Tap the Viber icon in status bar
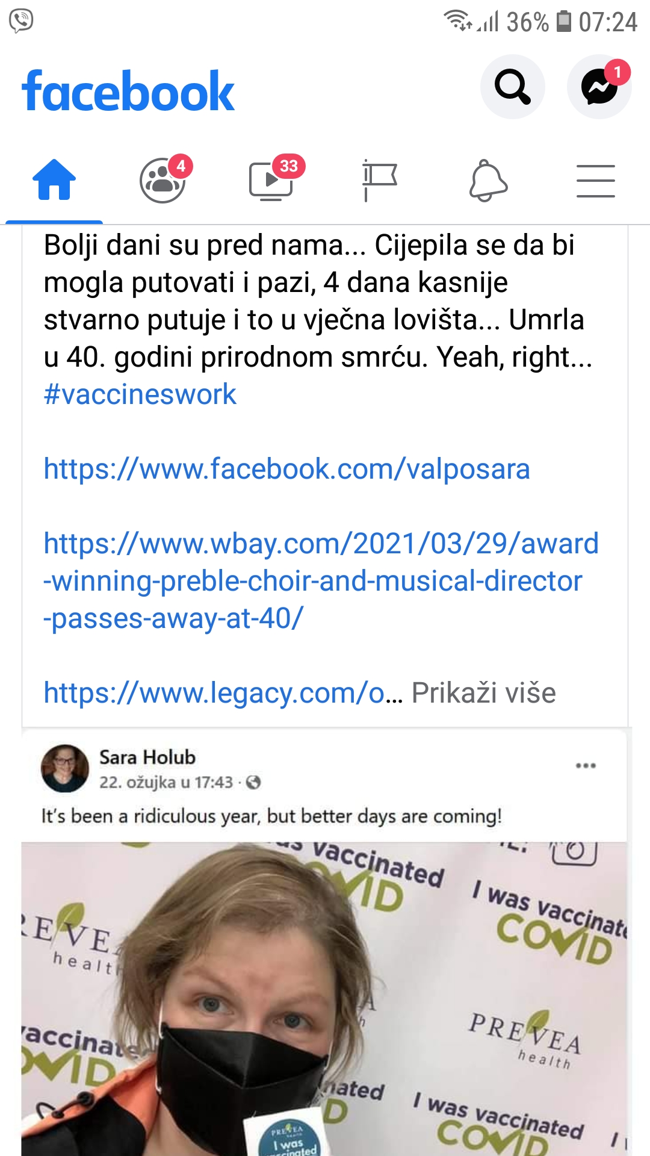This screenshot has height=1156, width=650. pyautogui.click(x=21, y=21)
